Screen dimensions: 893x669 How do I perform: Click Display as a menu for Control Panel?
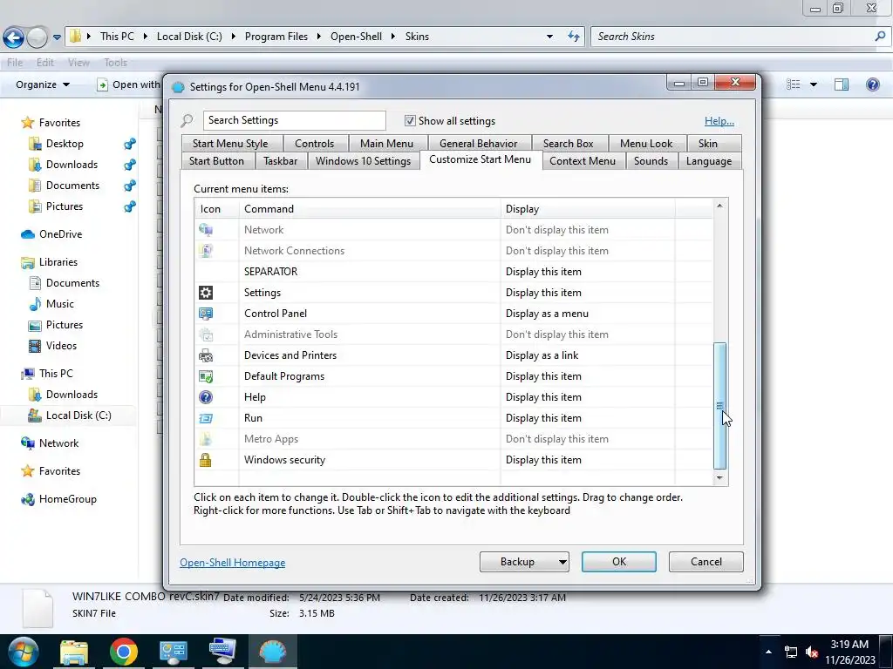coord(548,314)
